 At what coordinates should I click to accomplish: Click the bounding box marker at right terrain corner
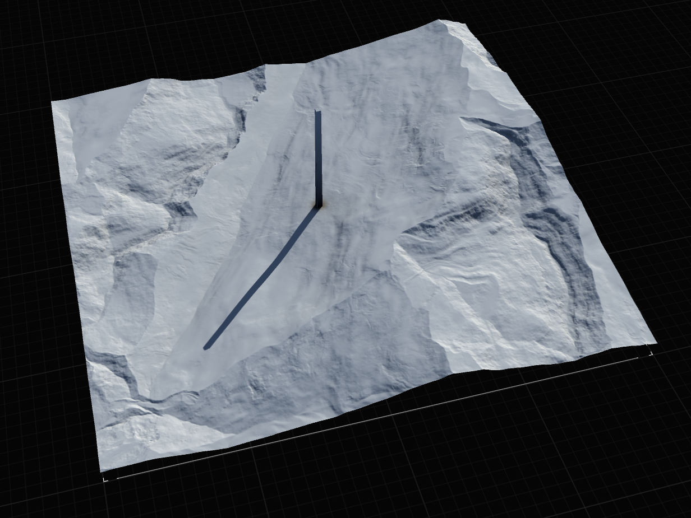tap(651, 353)
